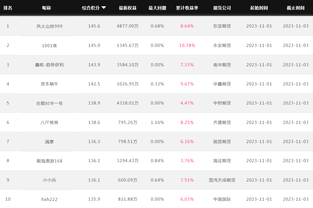This screenshot has height=208, width=313.
Task: Click futures company 齐盛期货
Action: [222, 122]
